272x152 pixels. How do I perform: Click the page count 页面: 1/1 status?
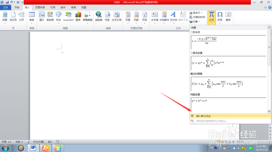click(x=7, y=142)
